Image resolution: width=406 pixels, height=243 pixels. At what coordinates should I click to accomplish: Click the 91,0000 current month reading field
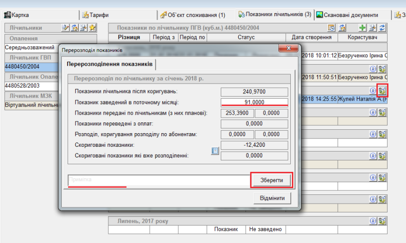coord(254,102)
